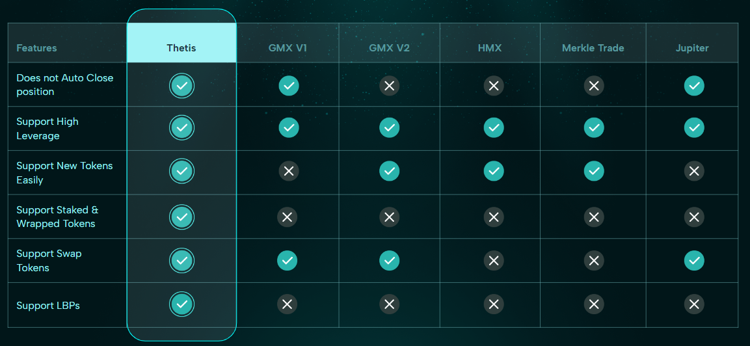The width and height of the screenshot is (750, 346).
Task: Click GMX V2 cross for Does not Auto Close
Action: (x=389, y=86)
